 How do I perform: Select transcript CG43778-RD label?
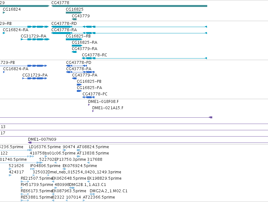click(64, 24)
